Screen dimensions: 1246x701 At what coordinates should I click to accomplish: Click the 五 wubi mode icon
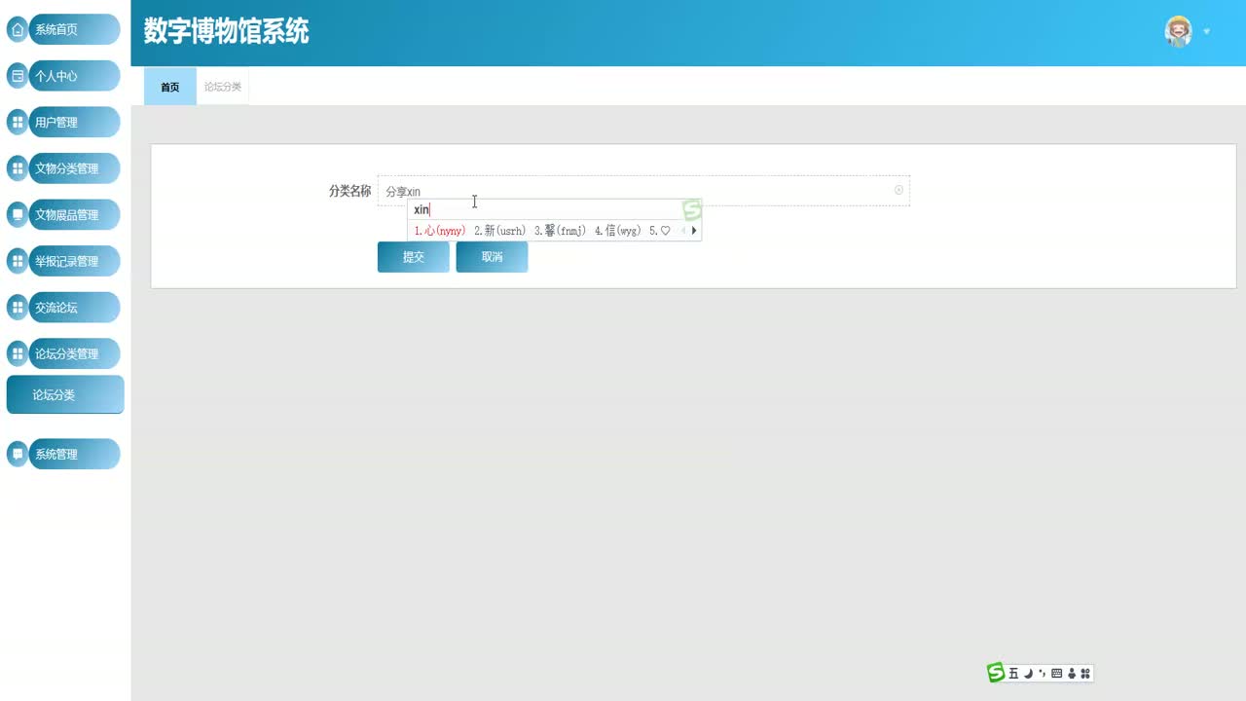click(1013, 673)
